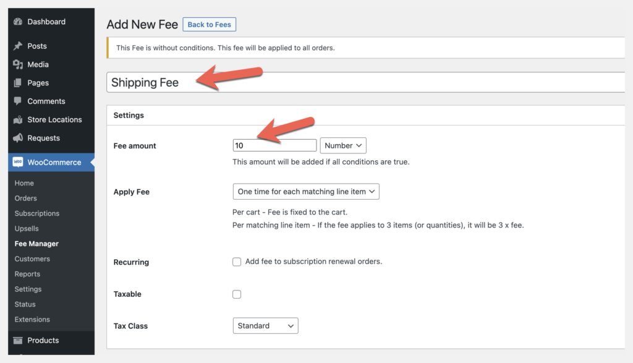The height and width of the screenshot is (363, 633).
Task: Click the Back to Fees button
Action: tap(209, 24)
